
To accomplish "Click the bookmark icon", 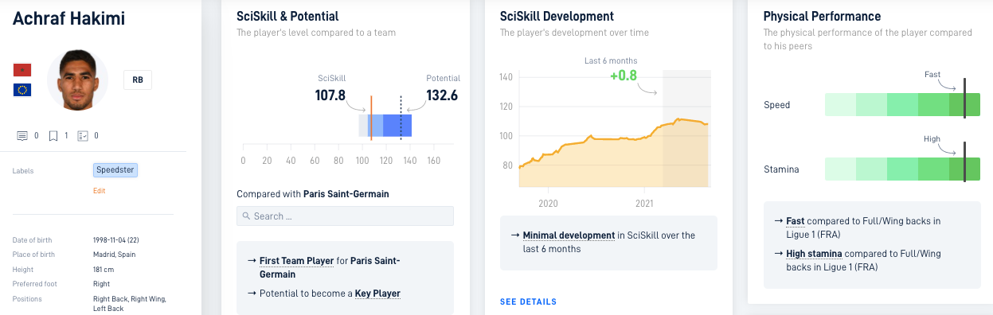I will coord(53,136).
